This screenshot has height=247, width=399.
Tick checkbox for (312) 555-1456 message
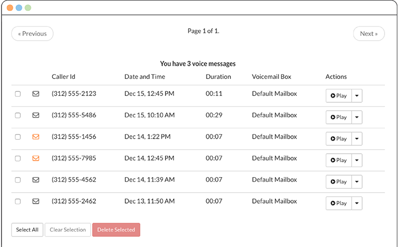pos(18,137)
